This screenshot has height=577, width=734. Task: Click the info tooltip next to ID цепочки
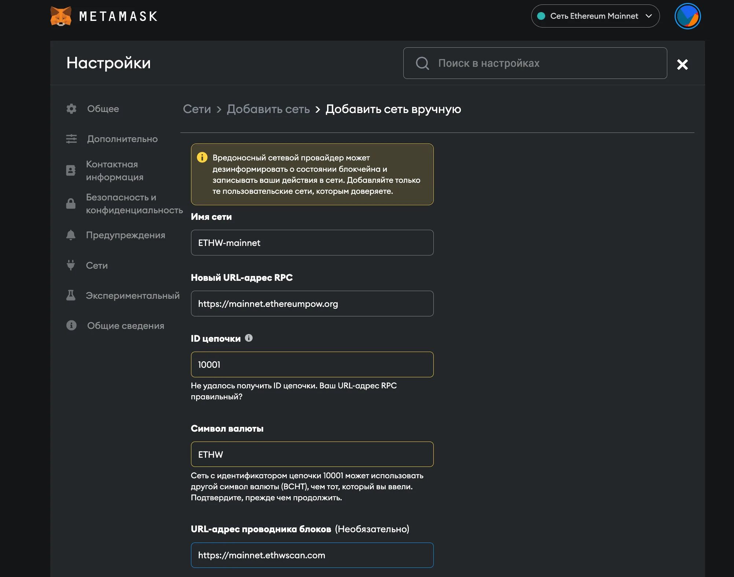click(249, 338)
